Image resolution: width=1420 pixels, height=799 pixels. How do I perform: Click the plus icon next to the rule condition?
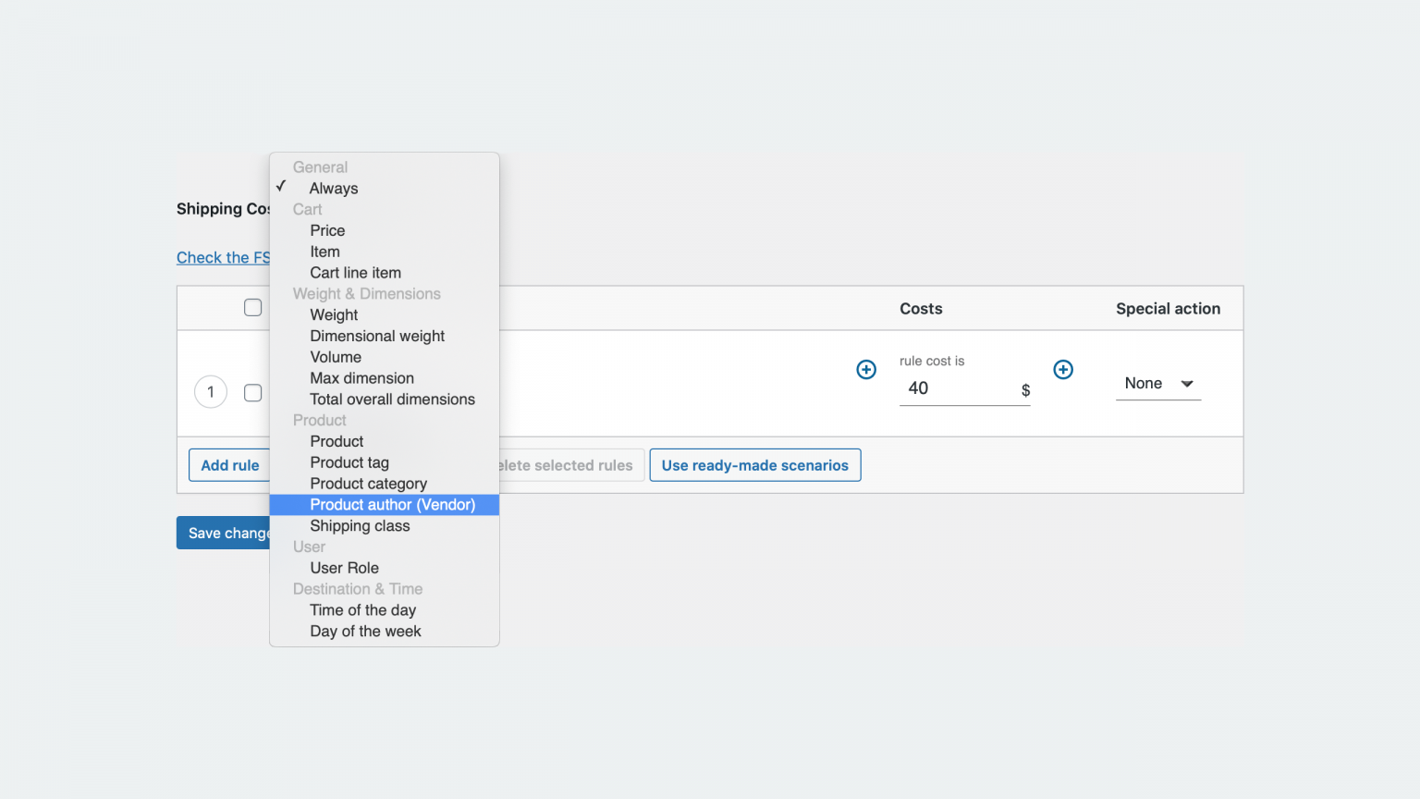tap(866, 369)
